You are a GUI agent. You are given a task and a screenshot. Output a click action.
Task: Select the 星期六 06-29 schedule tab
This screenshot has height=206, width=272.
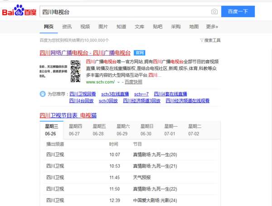click(123, 130)
